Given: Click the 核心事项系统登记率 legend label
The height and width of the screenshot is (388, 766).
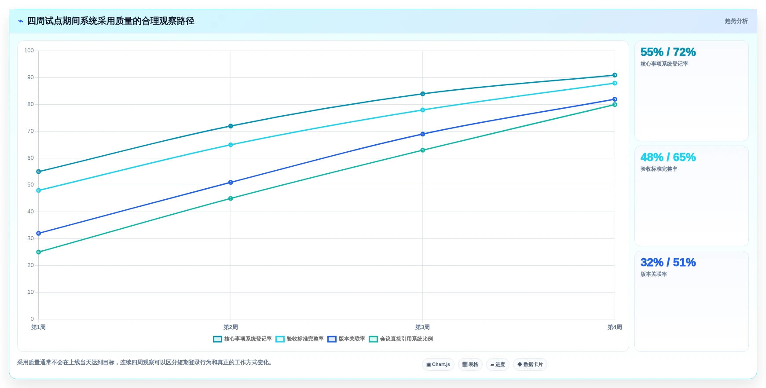Looking at the screenshot, I should click(x=248, y=339).
